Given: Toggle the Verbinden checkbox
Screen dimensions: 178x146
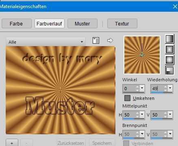Looking at the screenshot, I should point(126,143).
